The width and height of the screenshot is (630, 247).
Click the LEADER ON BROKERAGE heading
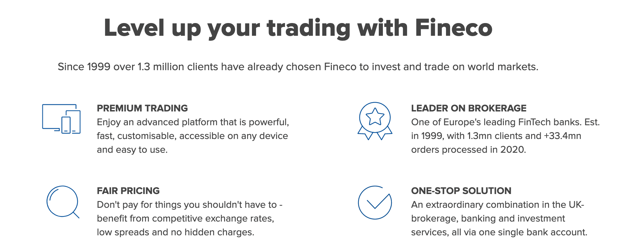click(x=469, y=108)
